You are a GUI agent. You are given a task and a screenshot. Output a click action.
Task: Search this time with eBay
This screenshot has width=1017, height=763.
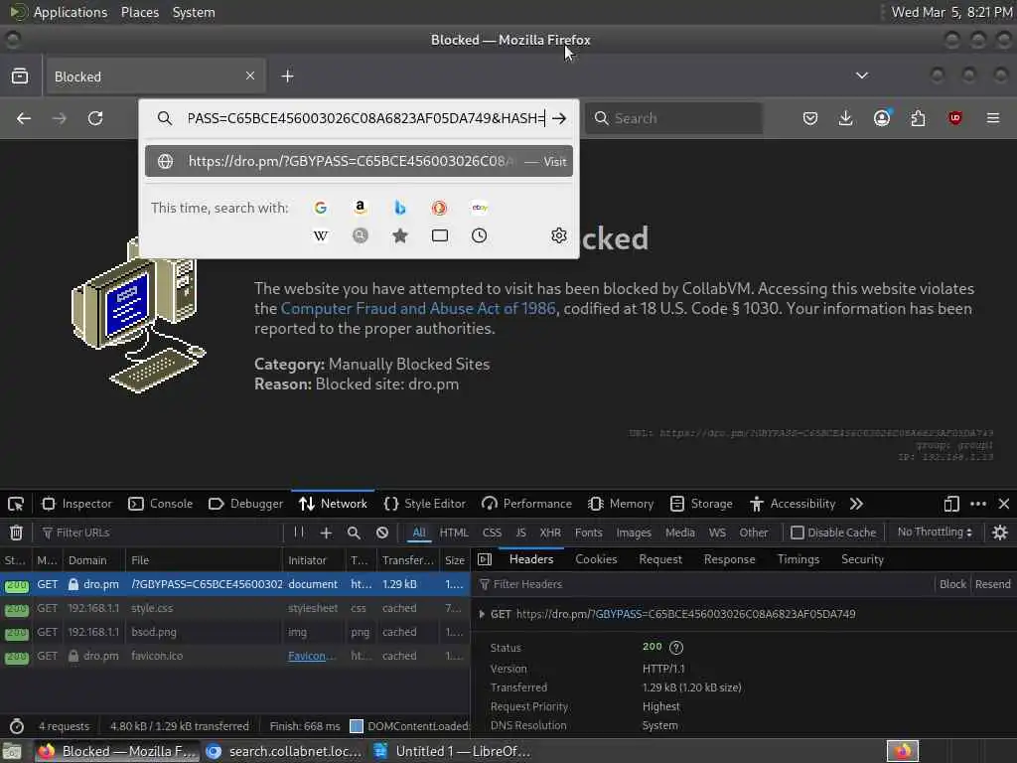click(x=480, y=208)
